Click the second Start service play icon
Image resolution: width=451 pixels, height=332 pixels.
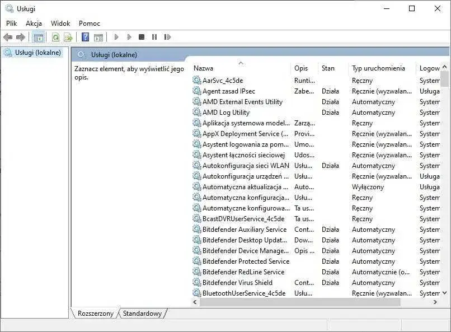click(129, 37)
